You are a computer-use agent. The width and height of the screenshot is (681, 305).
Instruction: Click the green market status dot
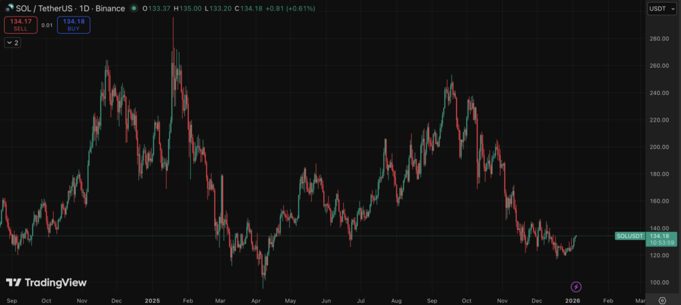(x=135, y=9)
